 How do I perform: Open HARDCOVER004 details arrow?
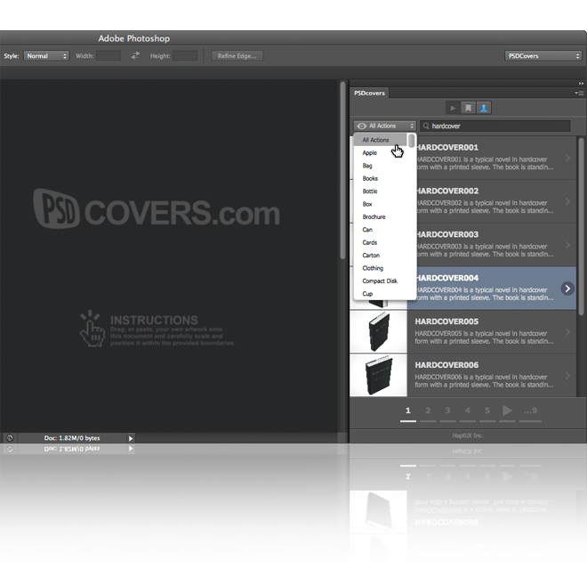click(567, 289)
